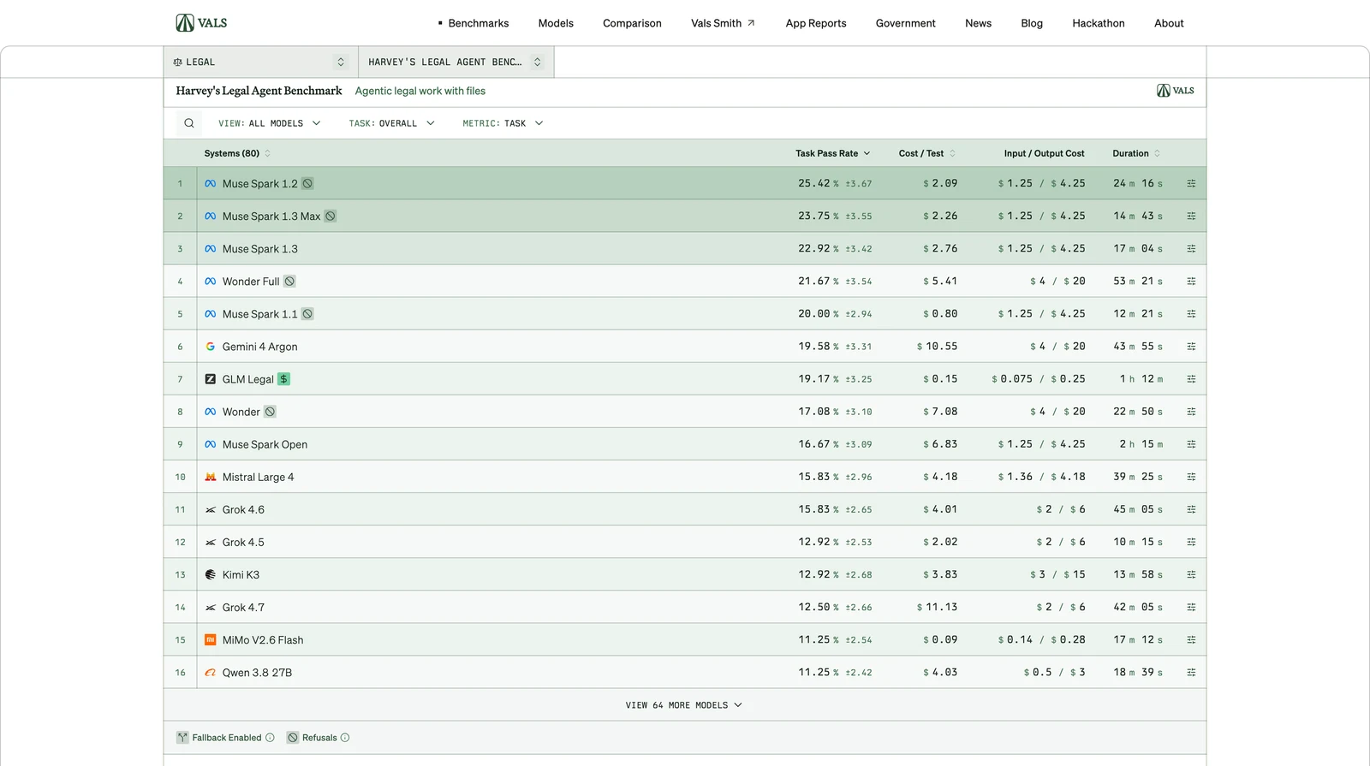Sort by Cost / Test column
Viewport: 1370px width, 766px height.
click(926, 153)
